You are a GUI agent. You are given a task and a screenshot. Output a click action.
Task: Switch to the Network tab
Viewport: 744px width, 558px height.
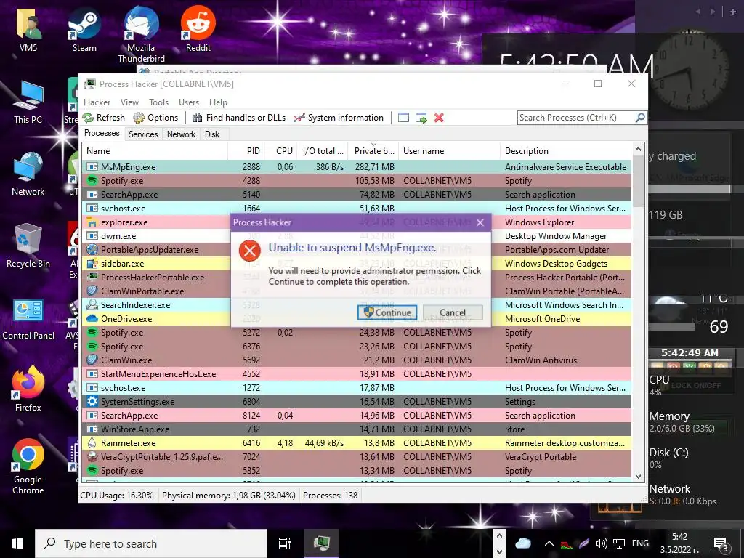(181, 134)
